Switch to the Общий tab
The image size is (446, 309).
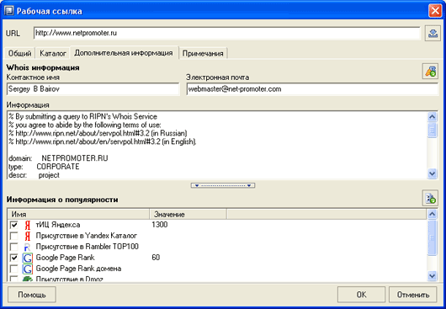19,53
